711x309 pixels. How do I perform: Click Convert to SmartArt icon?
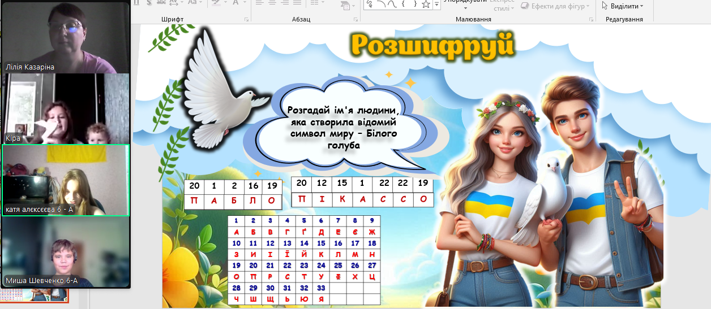tap(345, 6)
